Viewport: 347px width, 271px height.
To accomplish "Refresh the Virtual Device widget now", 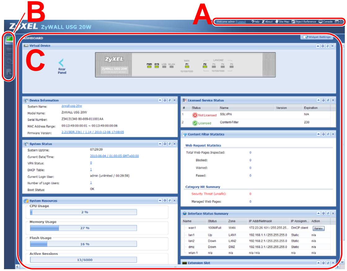I will [327, 46].
